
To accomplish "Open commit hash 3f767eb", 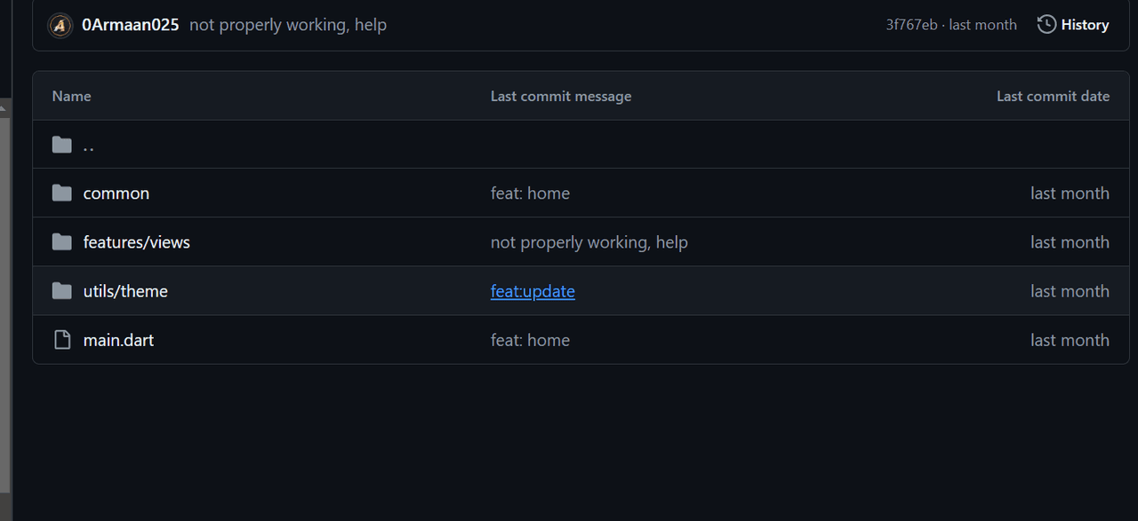I will pyautogui.click(x=911, y=25).
